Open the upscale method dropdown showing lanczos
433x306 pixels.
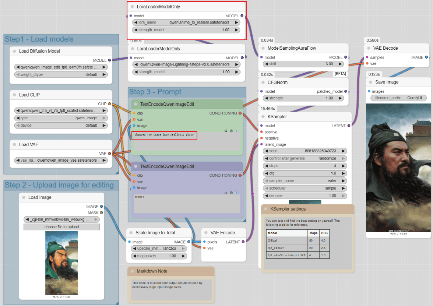click(x=159, y=249)
